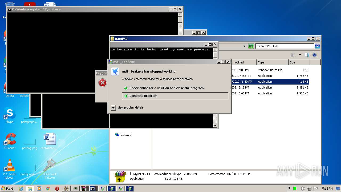
Task: Launch Opera from the taskbar
Action: pos(57,189)
